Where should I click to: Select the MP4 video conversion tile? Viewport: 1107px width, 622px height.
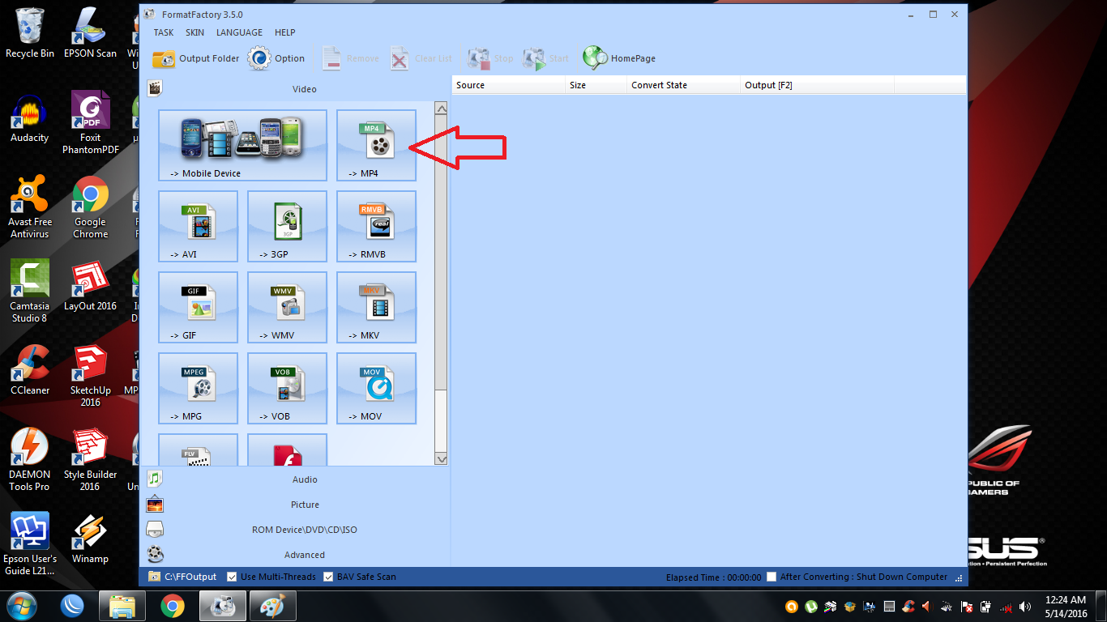coord(376,146)
